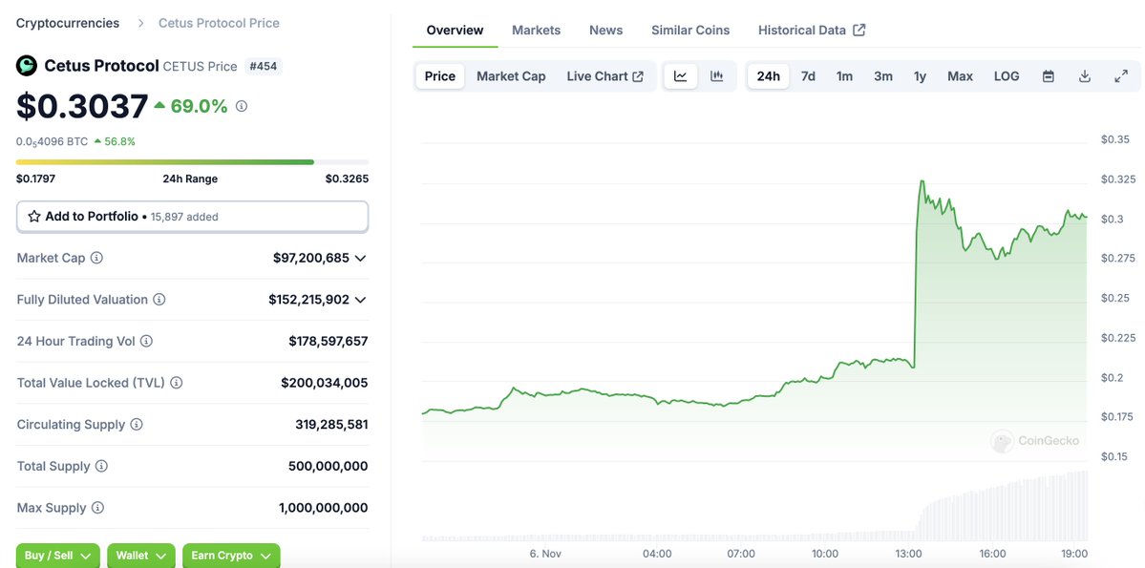Show Total Value Locked info icon
The width and height of the screenshot is (1145, 568).
(176, 383)
